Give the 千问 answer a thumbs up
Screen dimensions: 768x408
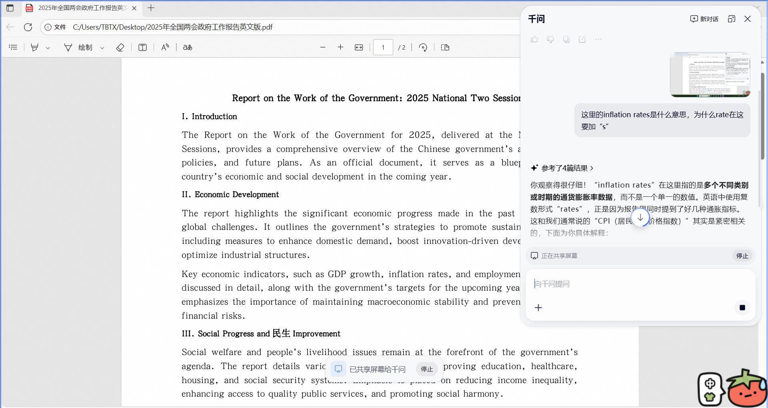pyautogui.click(x=534, y=39)
